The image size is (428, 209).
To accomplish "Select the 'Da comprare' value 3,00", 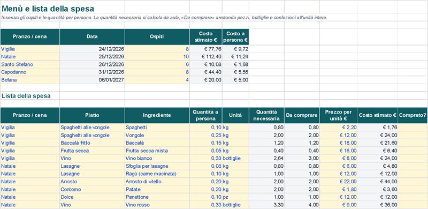I will coord(302,159).
